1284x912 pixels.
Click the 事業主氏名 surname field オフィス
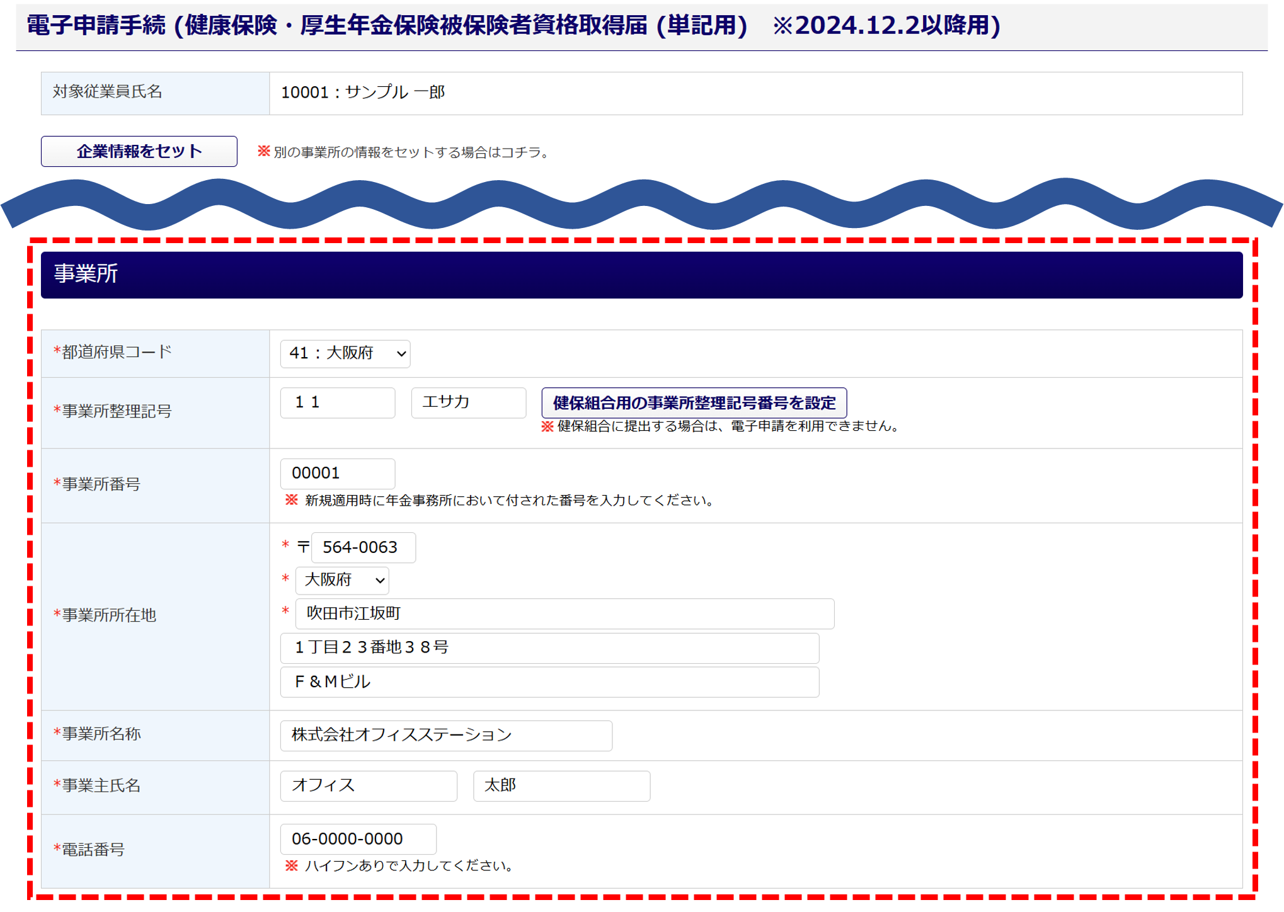coord(369,785)
